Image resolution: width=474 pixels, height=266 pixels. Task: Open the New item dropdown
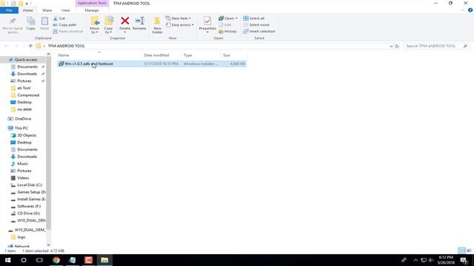(178, 18)
